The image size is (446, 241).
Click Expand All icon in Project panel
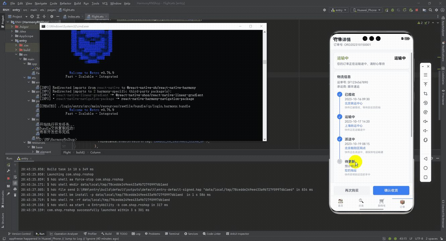pos(39,16)
